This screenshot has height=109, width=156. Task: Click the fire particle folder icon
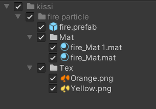pos(42,16)
